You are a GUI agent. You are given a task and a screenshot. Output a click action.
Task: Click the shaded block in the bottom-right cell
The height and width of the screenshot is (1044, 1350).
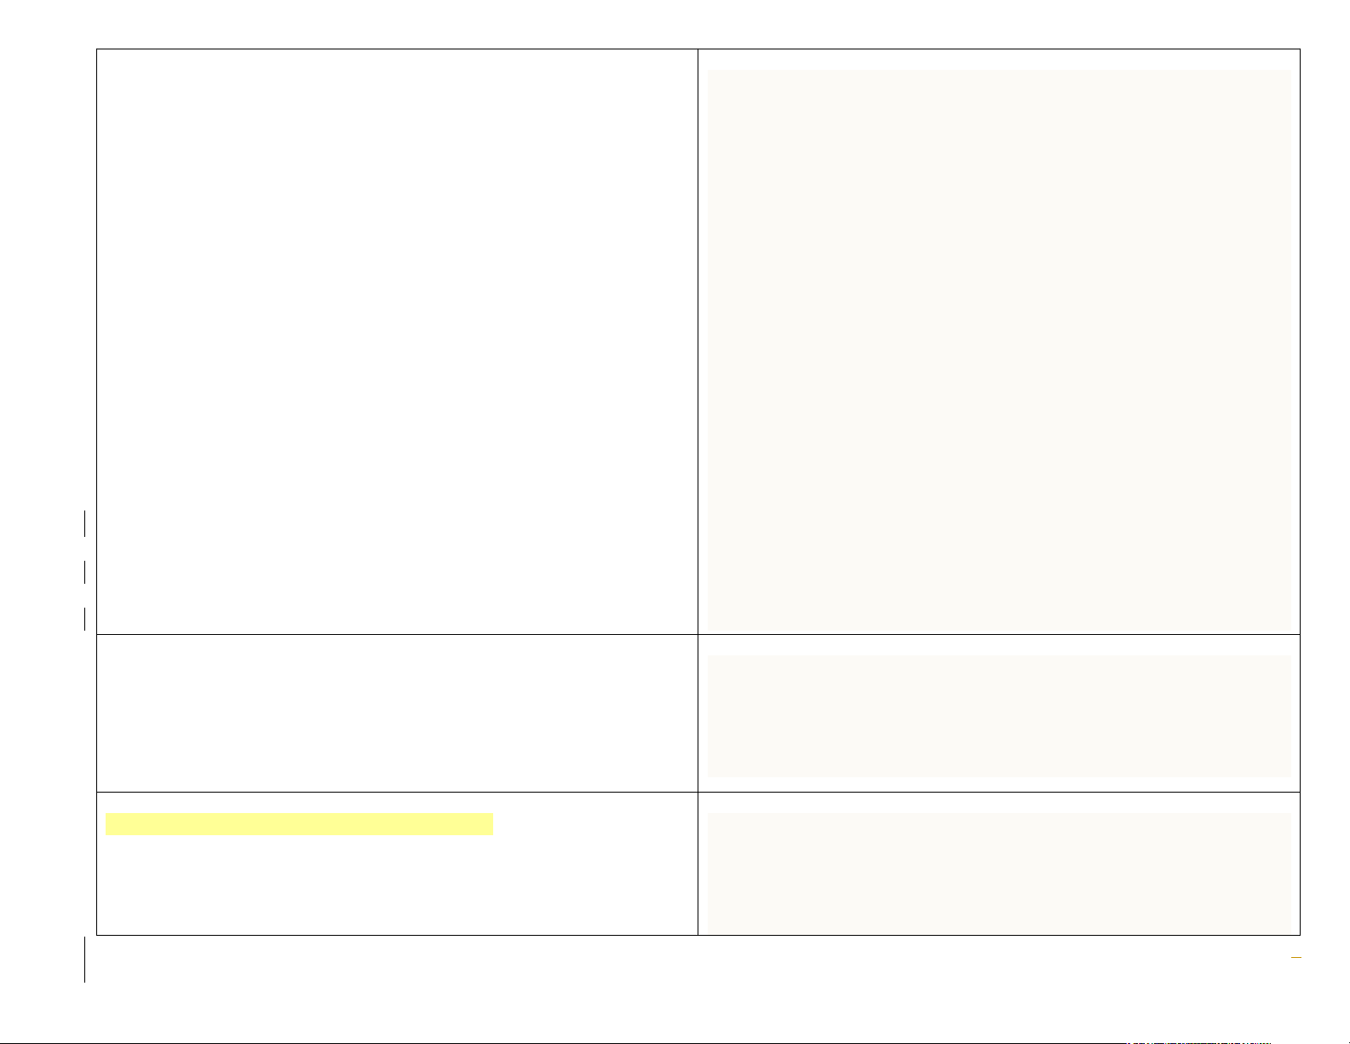click(x=999, y=873)
